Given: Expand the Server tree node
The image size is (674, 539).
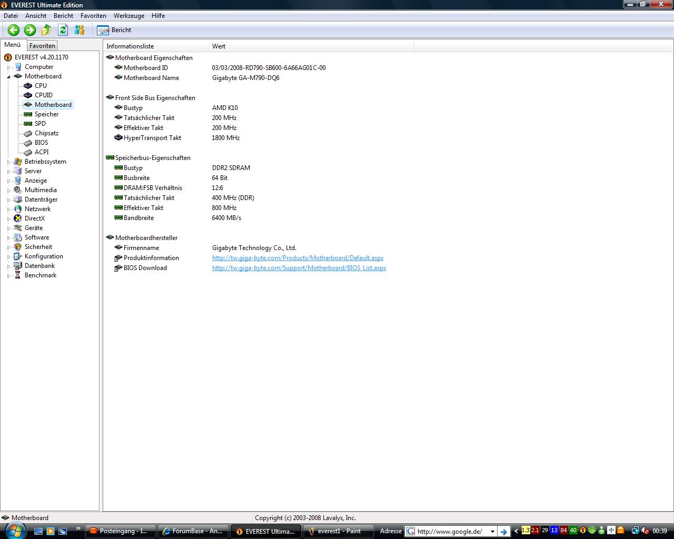Looking at the screenshot, I should click(8, 171).
